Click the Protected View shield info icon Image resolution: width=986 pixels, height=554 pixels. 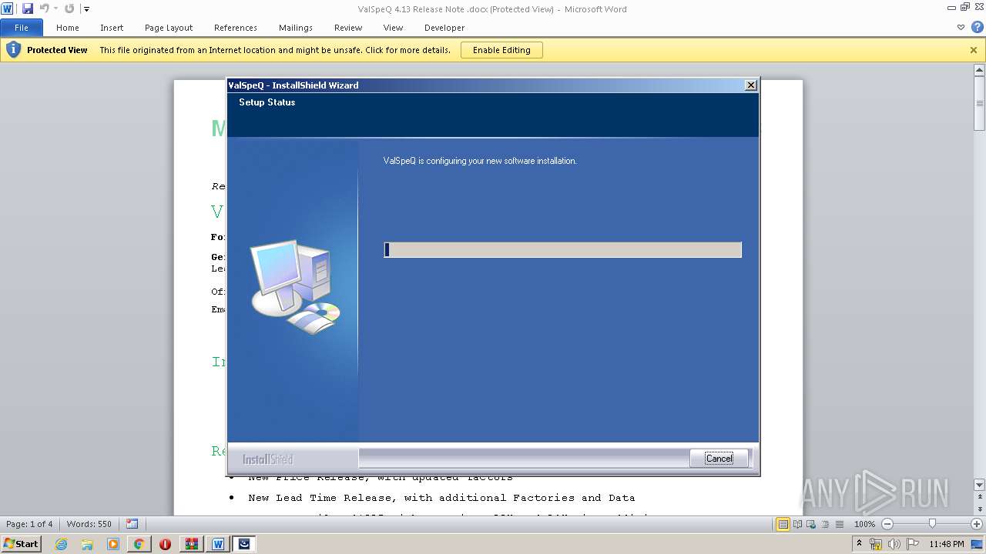pyautogui.click(x=13, y=50)
